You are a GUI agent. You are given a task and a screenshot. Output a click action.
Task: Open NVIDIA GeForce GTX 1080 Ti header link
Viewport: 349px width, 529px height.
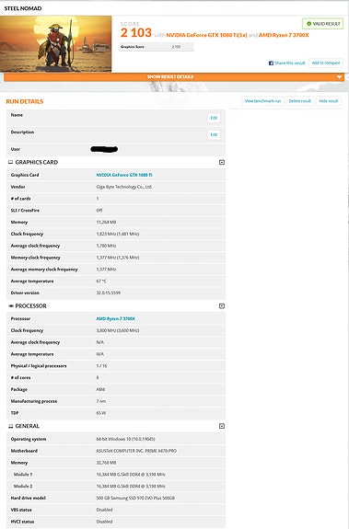click(x=206, y=35)
